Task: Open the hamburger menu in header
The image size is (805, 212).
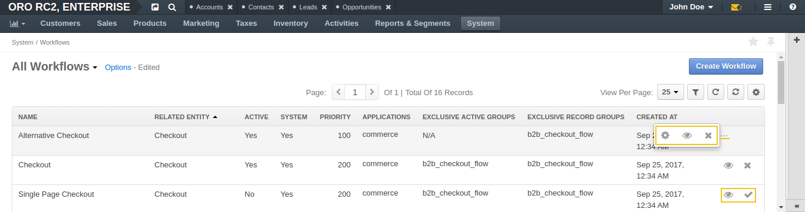Action: pyautogui.click(x=768, y=8)
